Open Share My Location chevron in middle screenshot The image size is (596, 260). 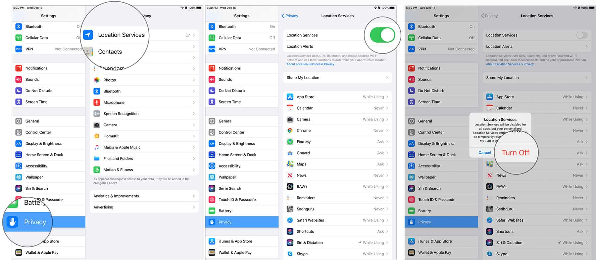387,78
